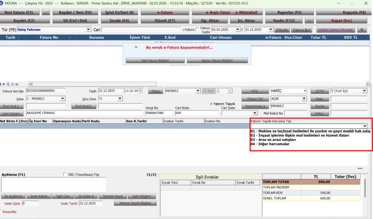
Task: Open Sgk Fatura Bilgileri
Action: (x=155, y=60)
